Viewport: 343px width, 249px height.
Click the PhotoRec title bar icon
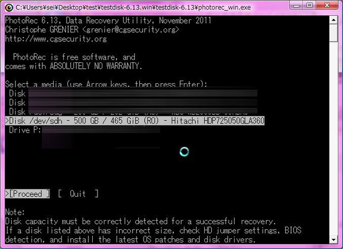coord(9,8)
